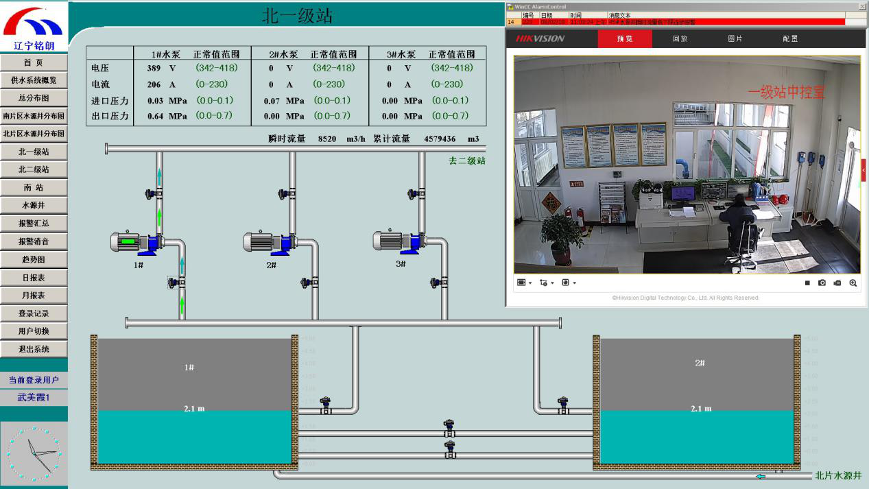The width and height of the screenshot is (869, 489).
Task: Open the 配置 configuration tab
Action: (790, 39)
